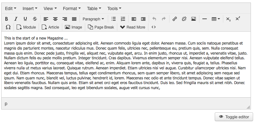Decrease the paragraph indent
The image size is (255, 123).
(x=134, y=19)
